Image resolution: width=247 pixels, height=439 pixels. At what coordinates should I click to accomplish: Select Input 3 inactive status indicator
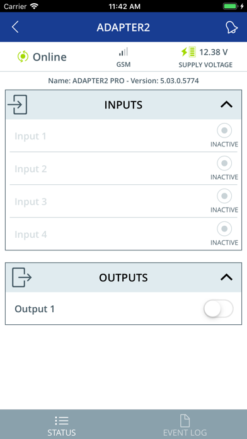coord(224,196)
